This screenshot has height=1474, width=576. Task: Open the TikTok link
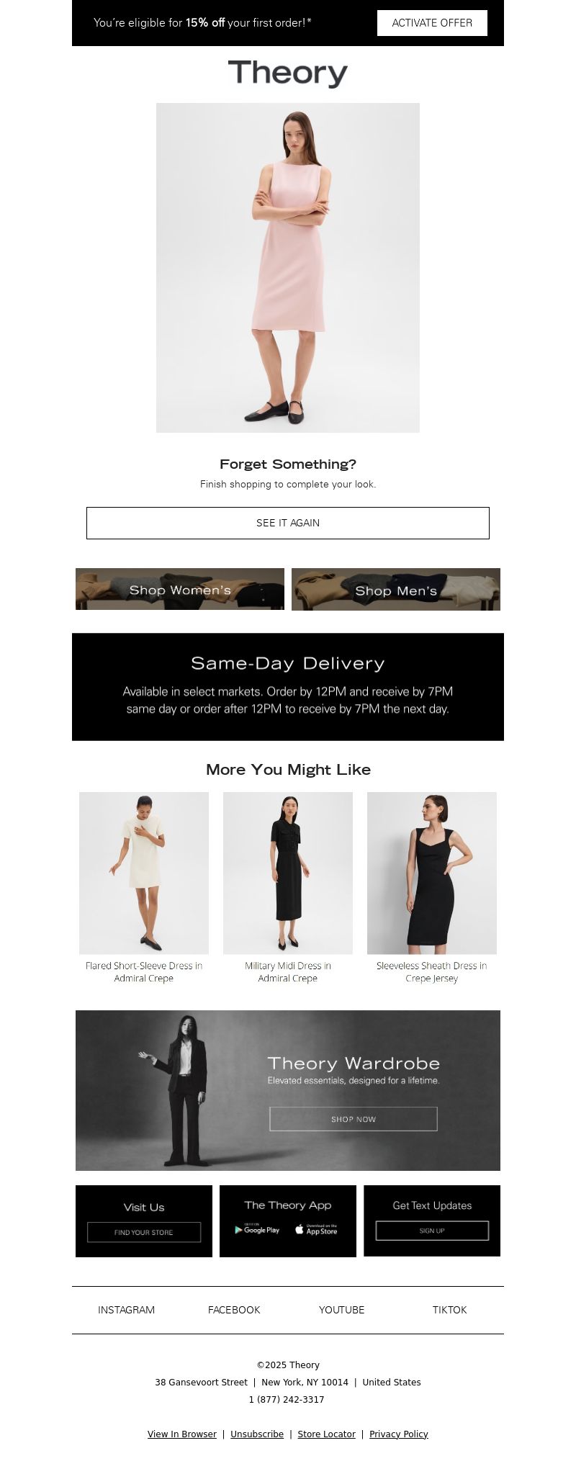point(450,1310)
